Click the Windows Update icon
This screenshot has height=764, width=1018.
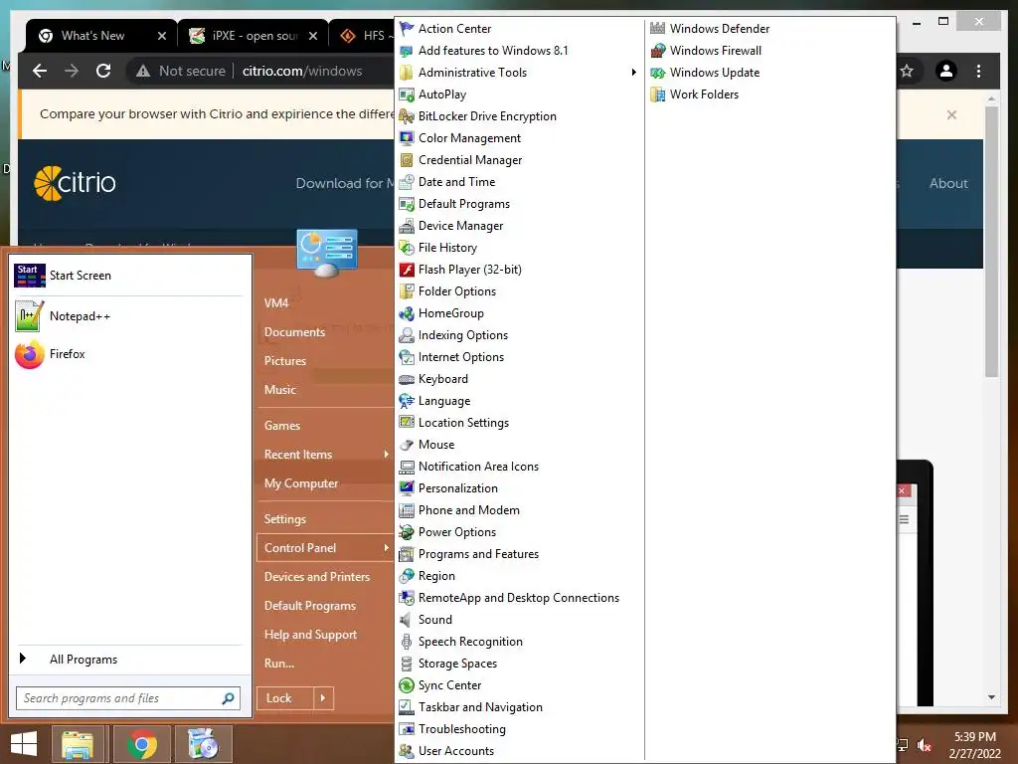pyautogui.click(x=658, y=72)
